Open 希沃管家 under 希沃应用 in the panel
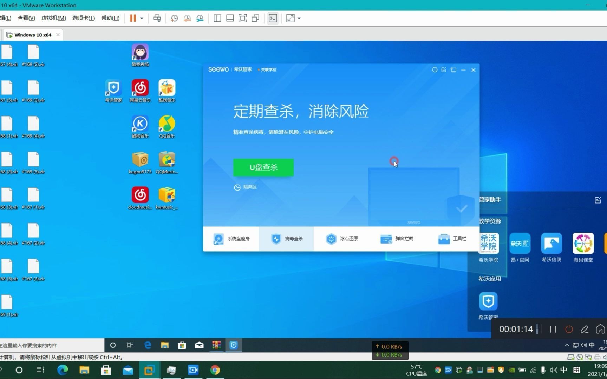This screenshot has height=379, width=607. [x=488, y=305]
